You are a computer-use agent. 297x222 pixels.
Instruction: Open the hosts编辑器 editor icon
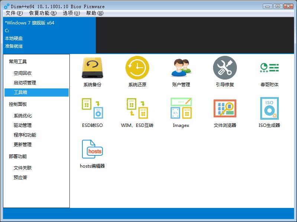pos(92,149)
